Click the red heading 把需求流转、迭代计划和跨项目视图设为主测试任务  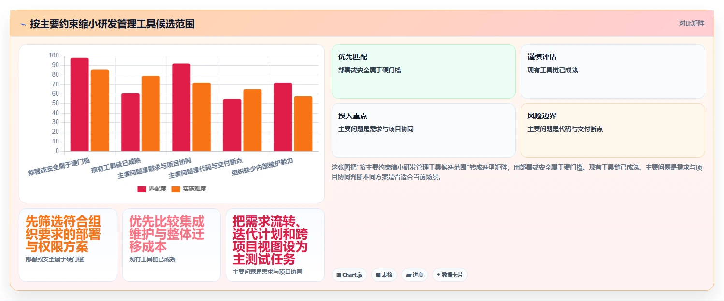[x=270, y=240]
